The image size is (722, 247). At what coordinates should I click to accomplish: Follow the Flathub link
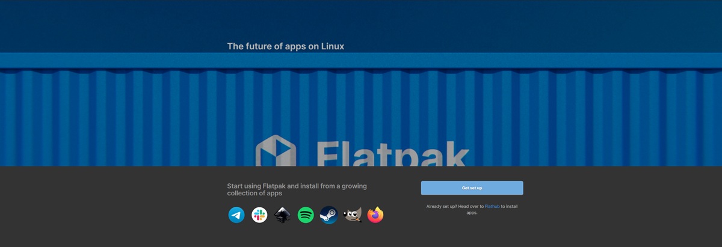coord(492,206)
